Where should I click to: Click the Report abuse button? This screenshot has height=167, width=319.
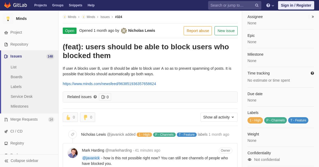coord(198,31)
